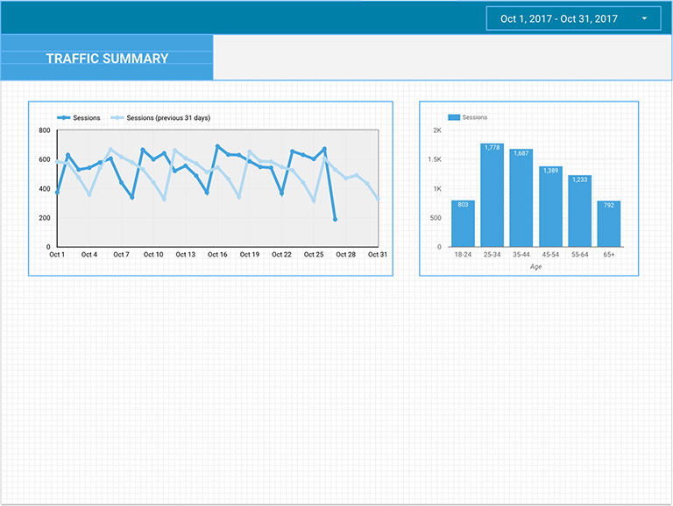673x506 pixels.
Task: Click the Sessions legend swatch in bar chart
Action: pos(454,117)
